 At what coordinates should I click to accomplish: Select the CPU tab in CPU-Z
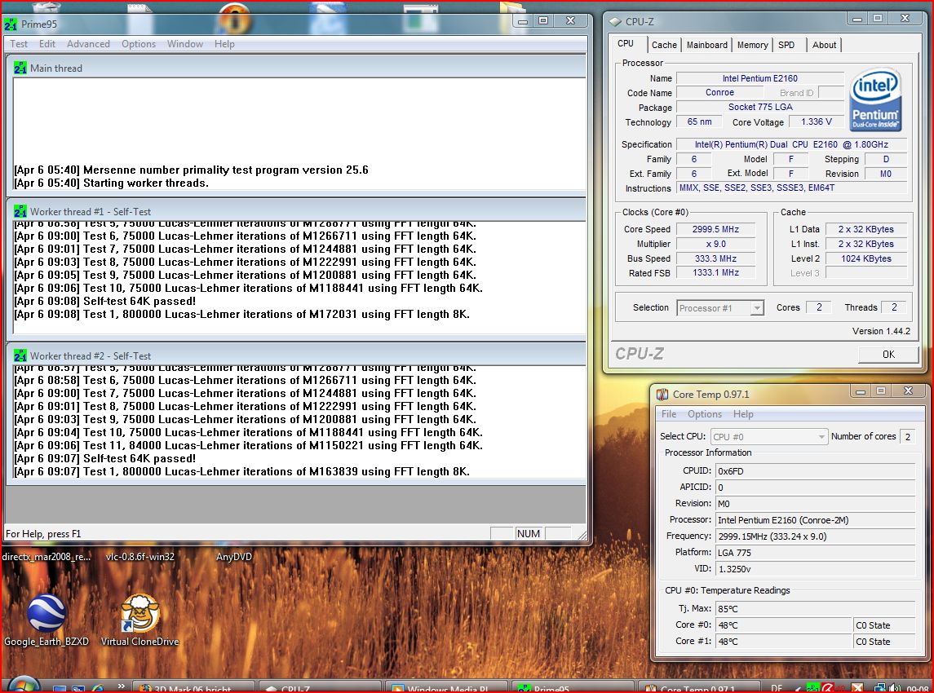[x=626, y=43]
